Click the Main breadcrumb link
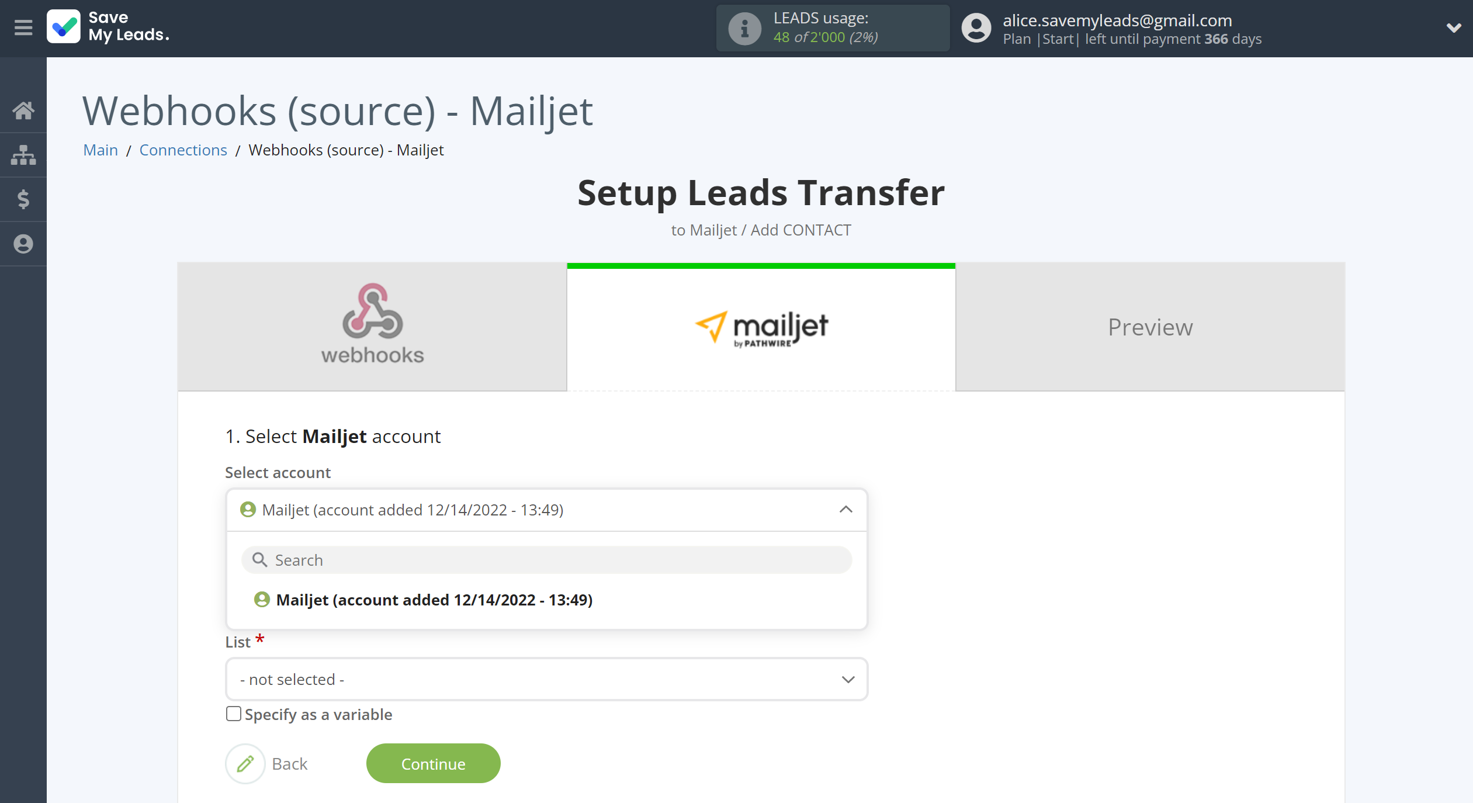This screenshot has height=803, width=1473. point(100,150)
